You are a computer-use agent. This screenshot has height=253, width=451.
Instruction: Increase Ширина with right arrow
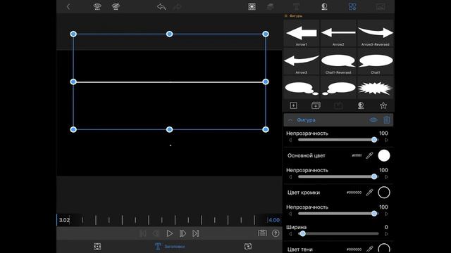[386, 234]
